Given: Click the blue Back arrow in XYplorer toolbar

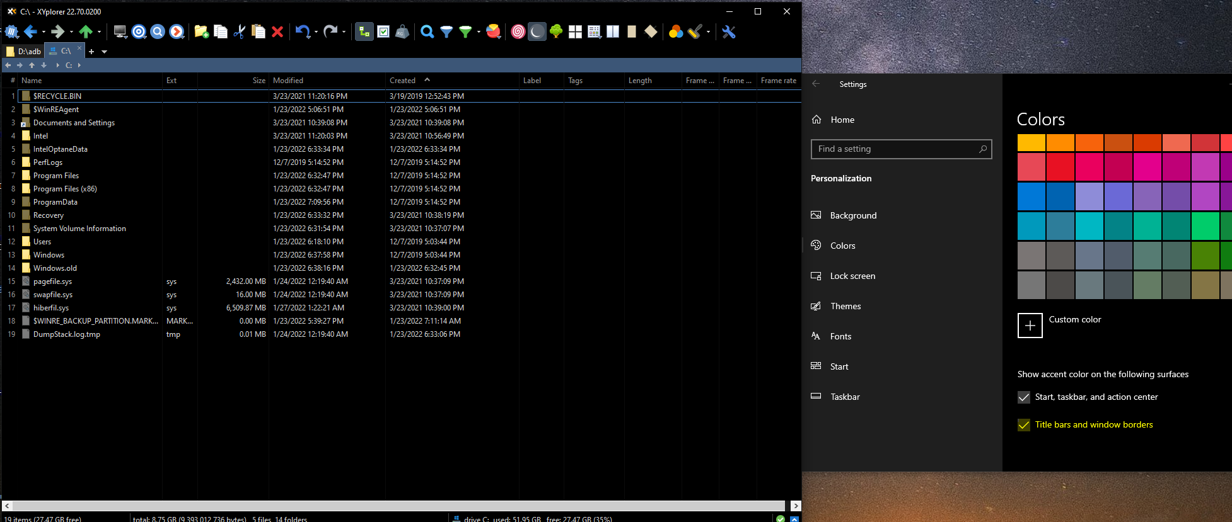Looking at the screenshot, I should 30,31.
